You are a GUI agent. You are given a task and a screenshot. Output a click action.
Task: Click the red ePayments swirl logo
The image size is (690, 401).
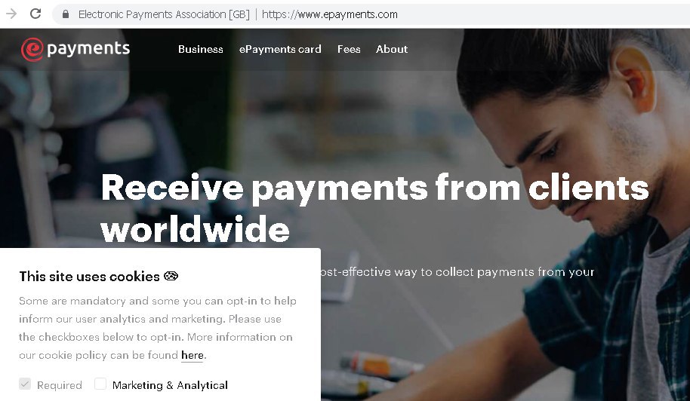coord(32,49)
